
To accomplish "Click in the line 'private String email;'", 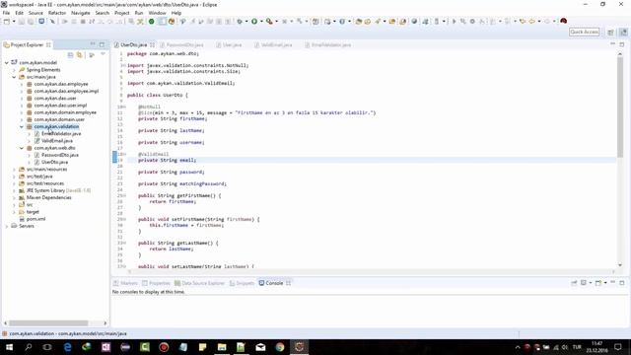I will click(167, 160).
